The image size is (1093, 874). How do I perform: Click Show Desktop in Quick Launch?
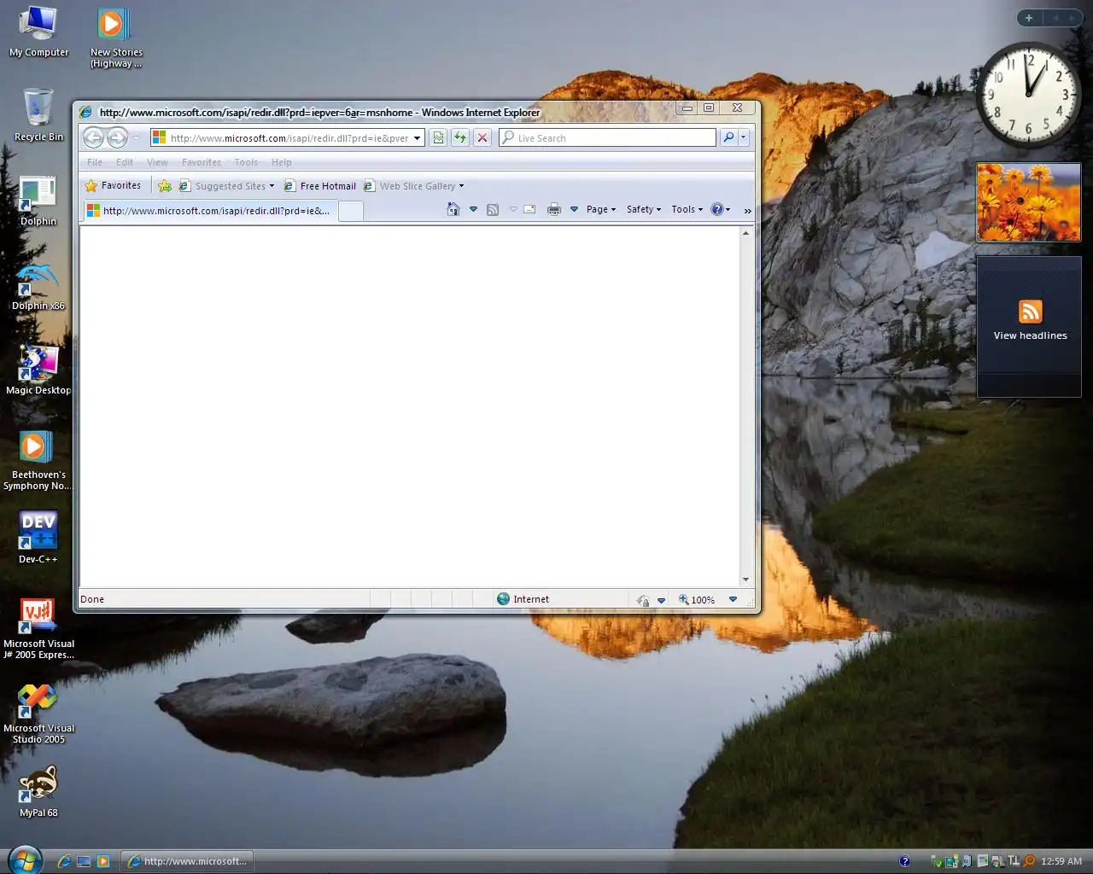[x=84, y=861]
